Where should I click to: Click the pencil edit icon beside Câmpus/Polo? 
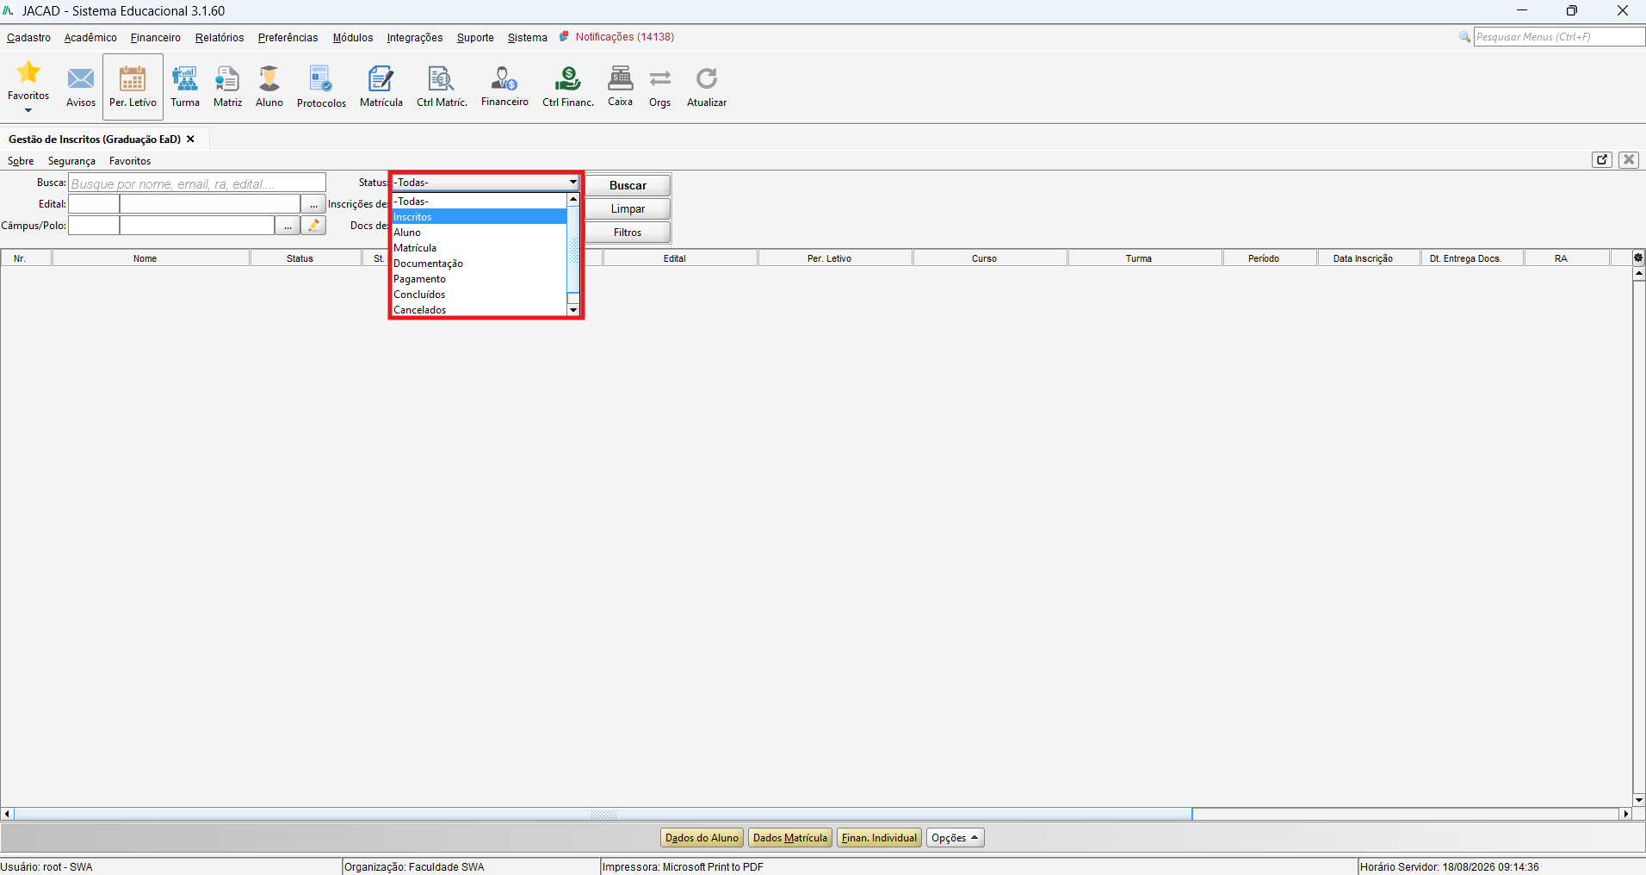click(314, 226)
